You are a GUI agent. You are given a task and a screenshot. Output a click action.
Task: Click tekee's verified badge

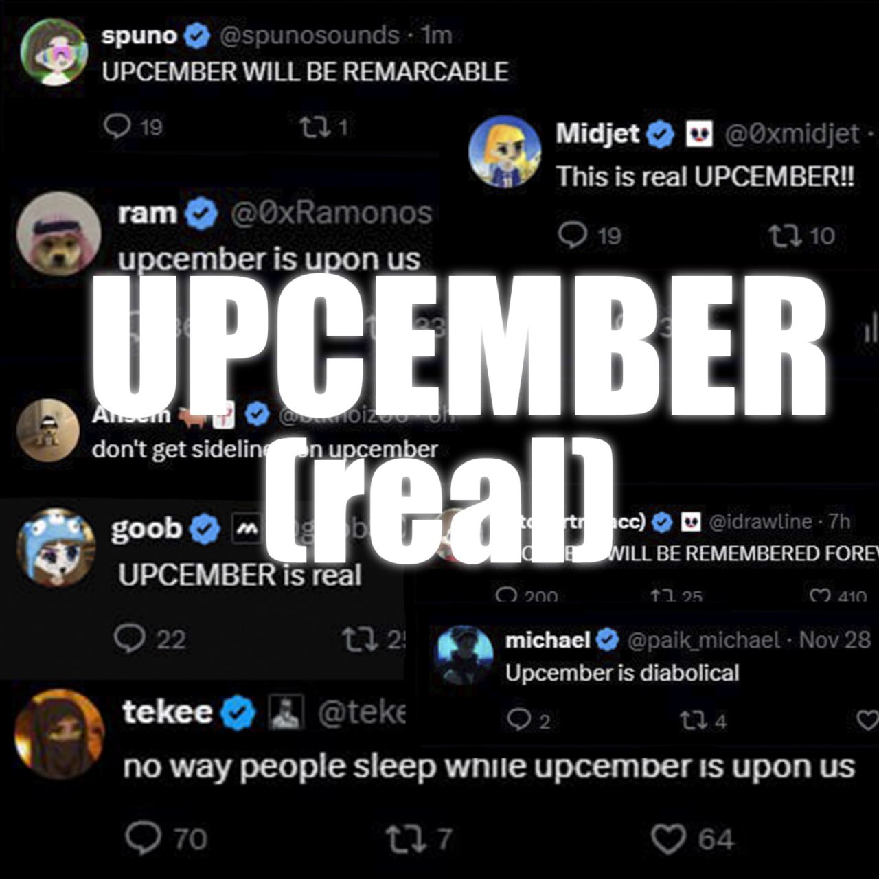pos(238,712)
